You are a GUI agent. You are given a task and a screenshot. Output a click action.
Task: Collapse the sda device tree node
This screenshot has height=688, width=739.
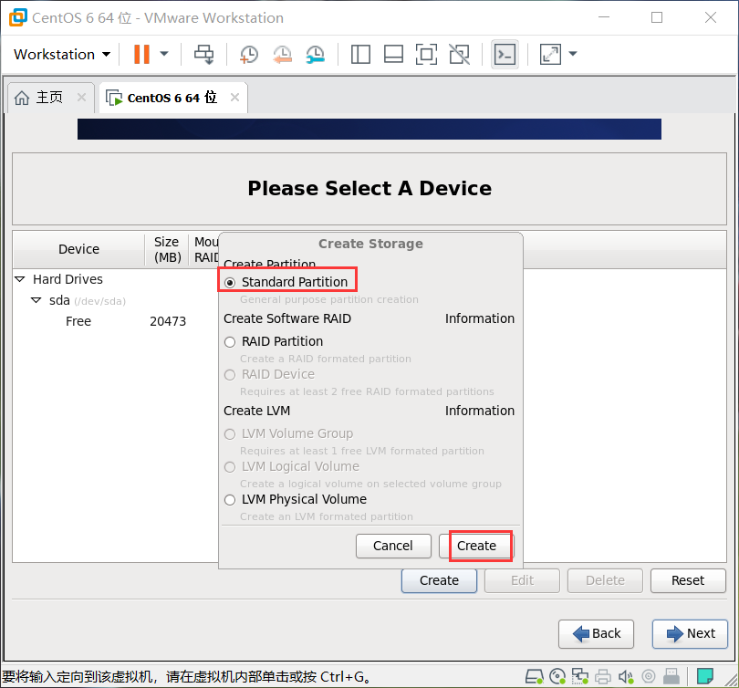tap(36, 300)
